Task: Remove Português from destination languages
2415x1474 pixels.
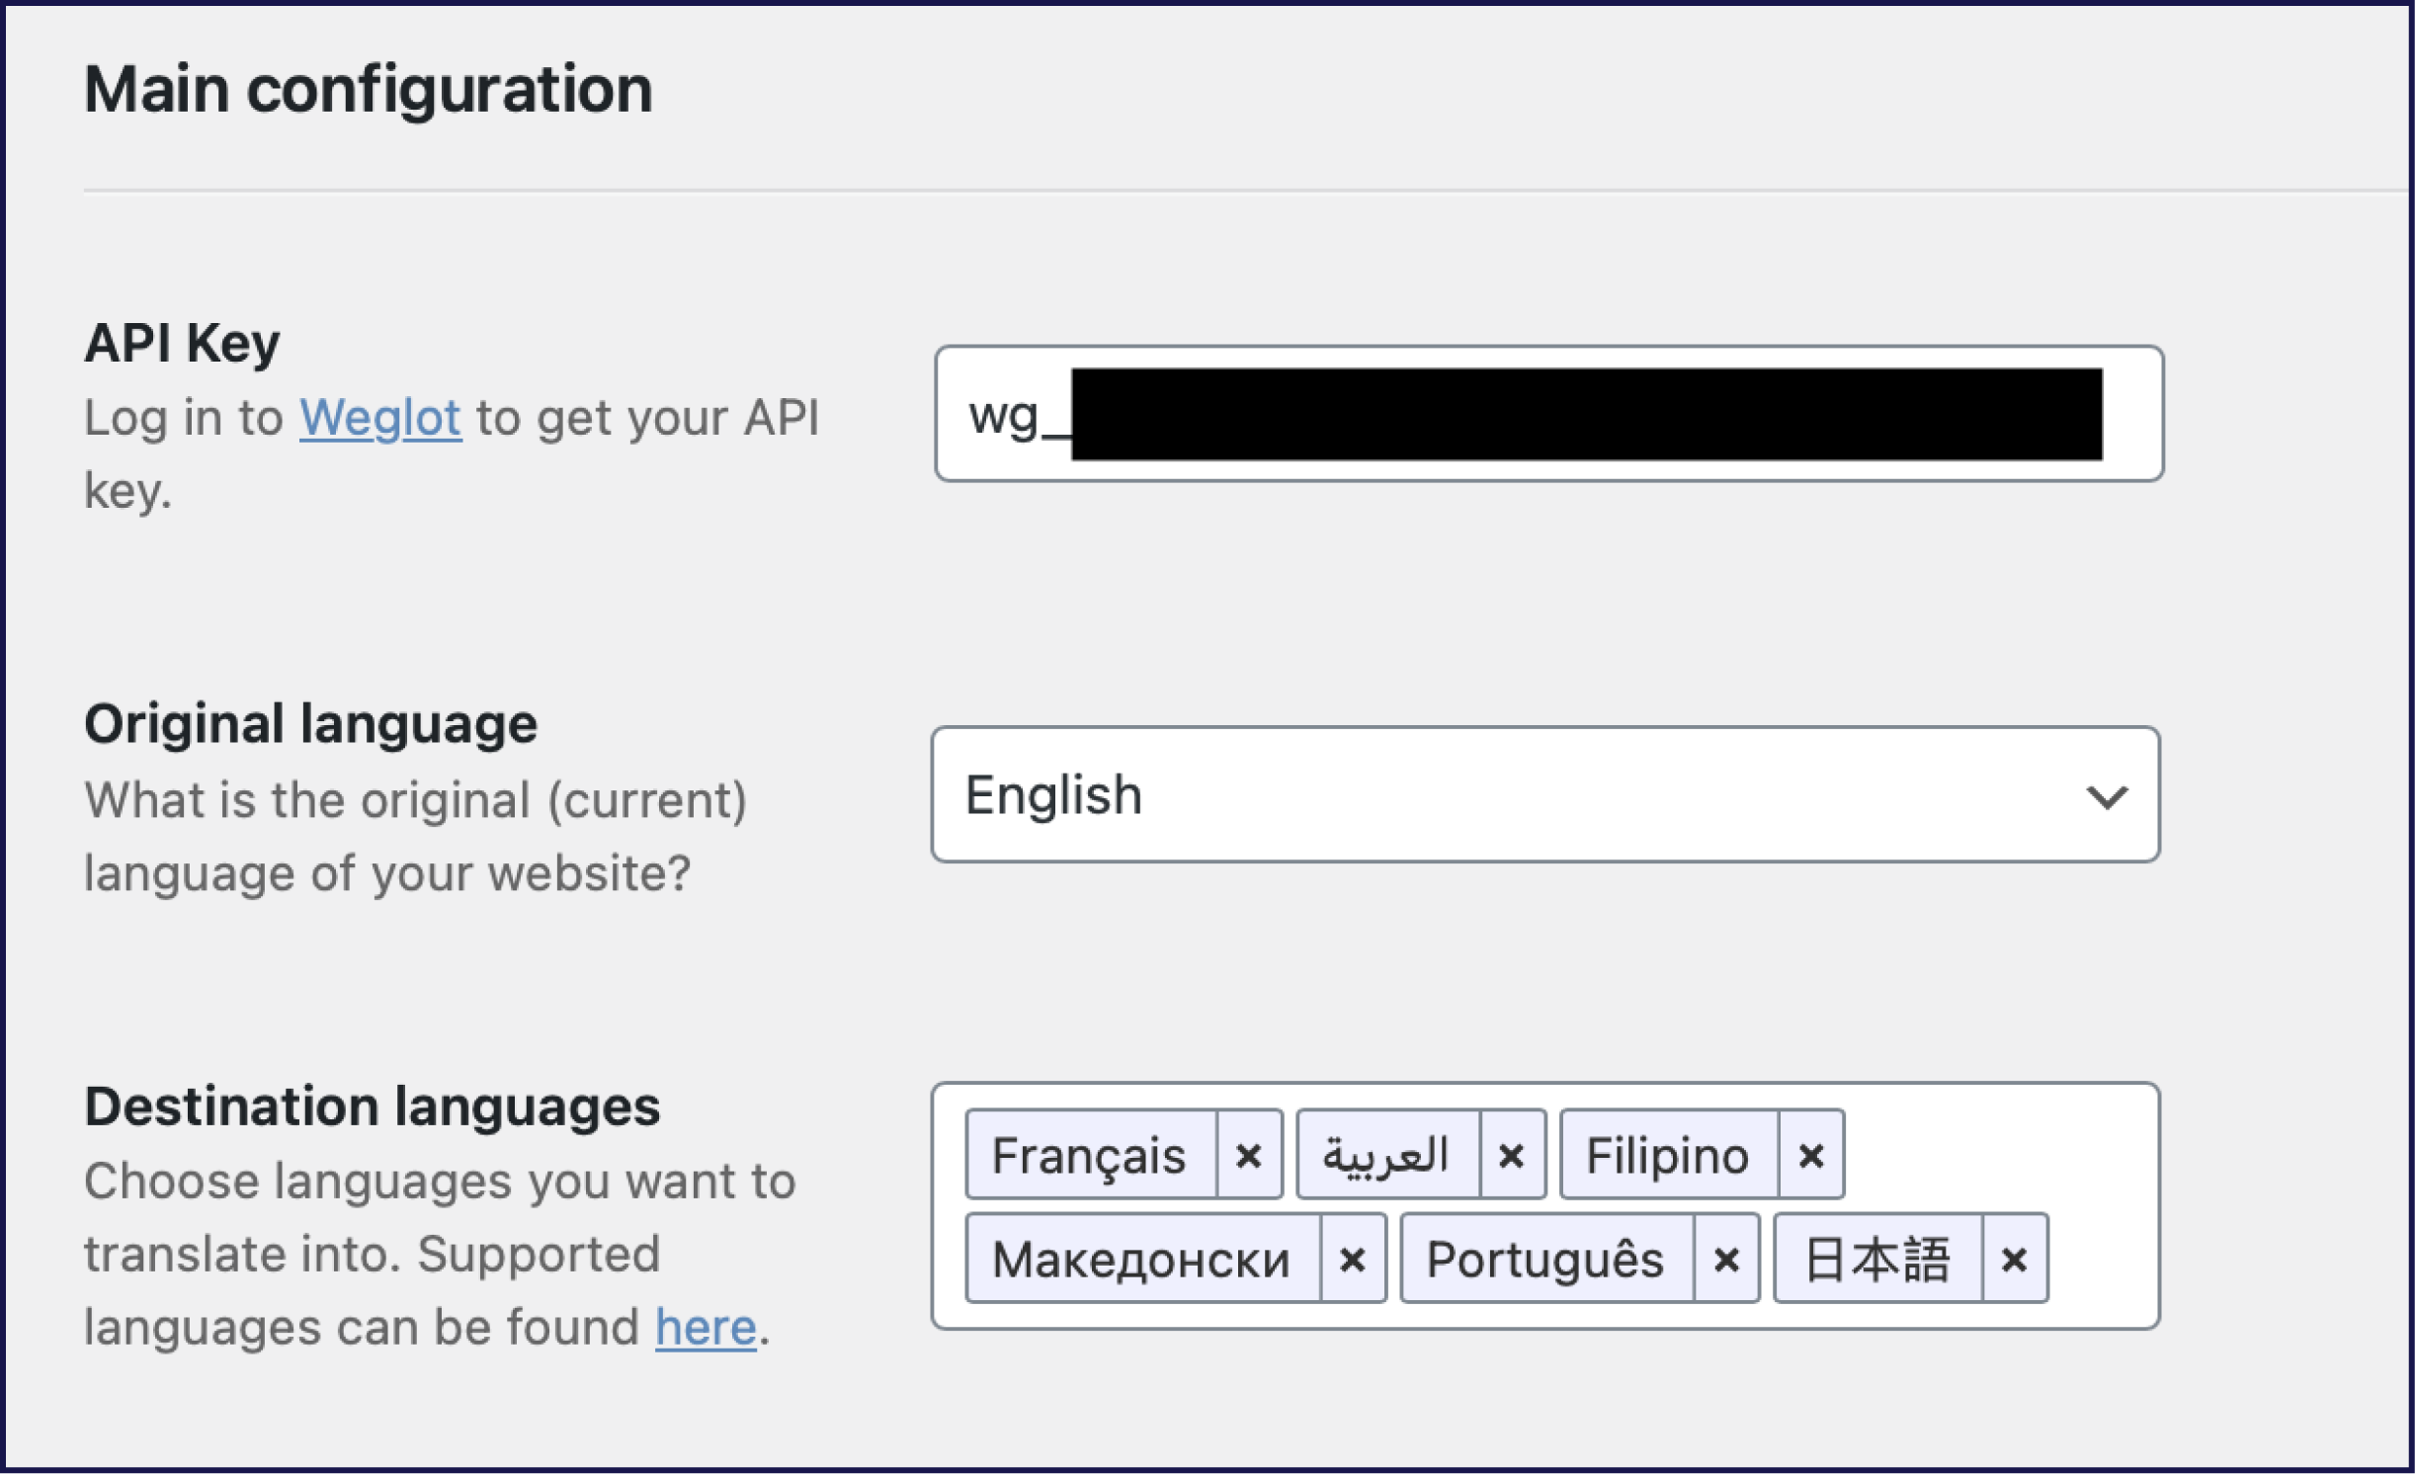Action: (1727, 1258)
